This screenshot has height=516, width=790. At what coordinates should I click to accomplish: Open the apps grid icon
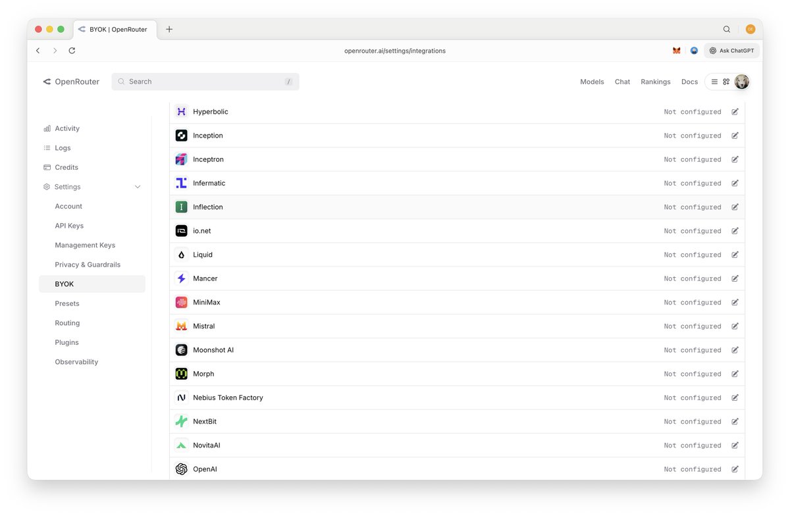(x=726, y=82)
